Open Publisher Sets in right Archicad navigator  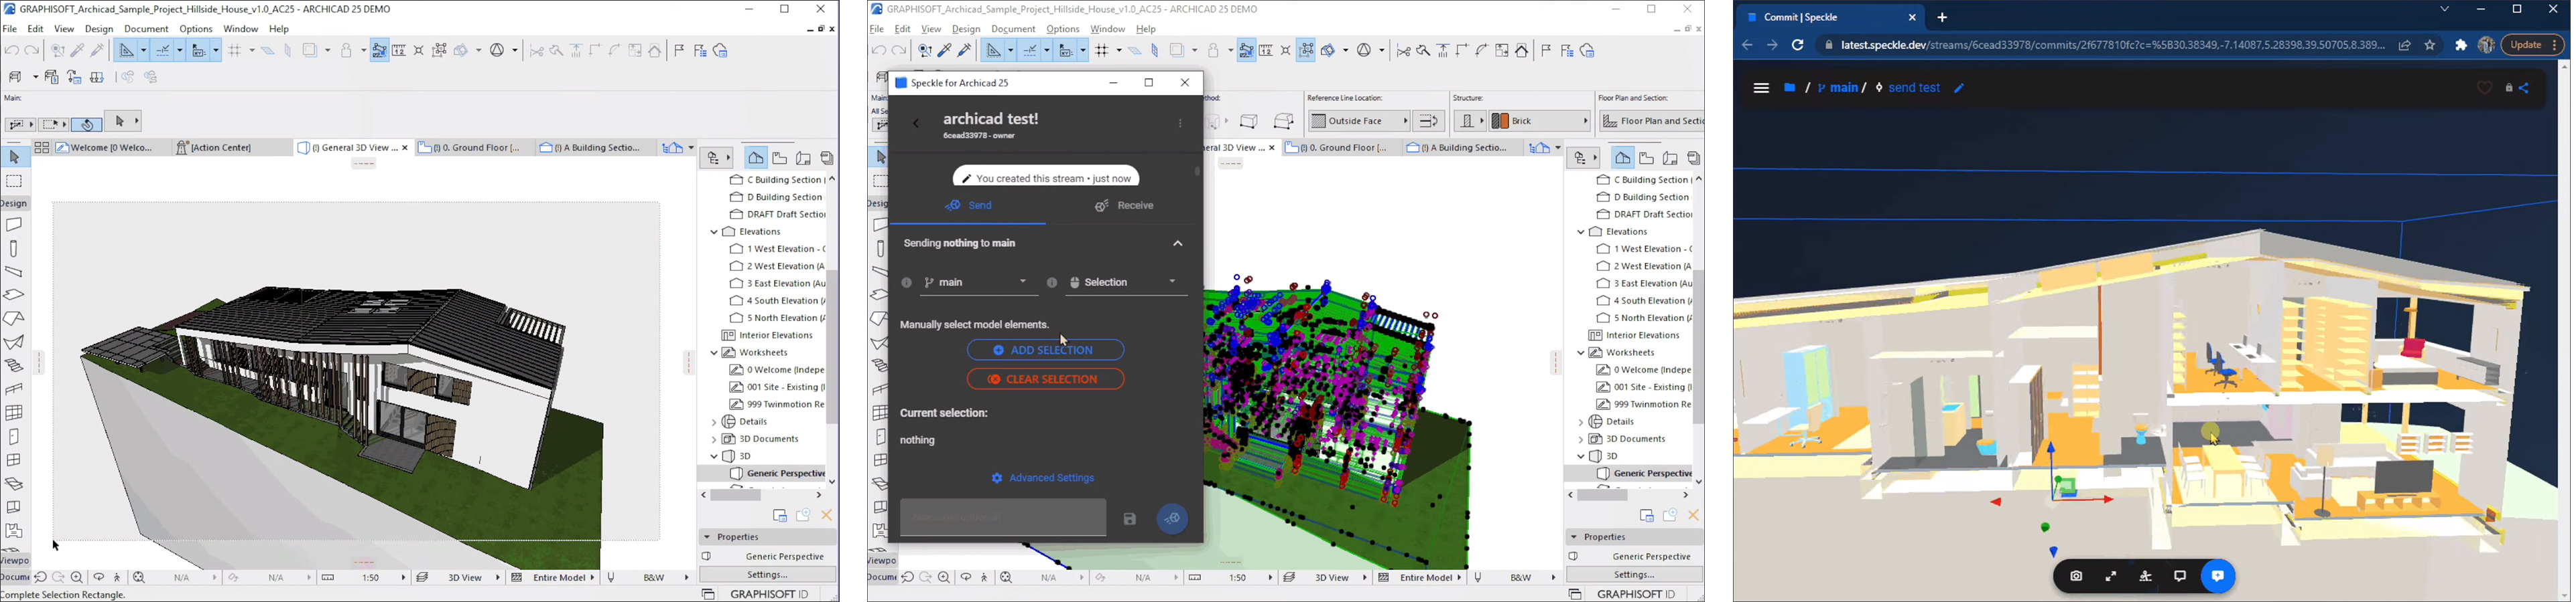click(x=1694, y=158)
